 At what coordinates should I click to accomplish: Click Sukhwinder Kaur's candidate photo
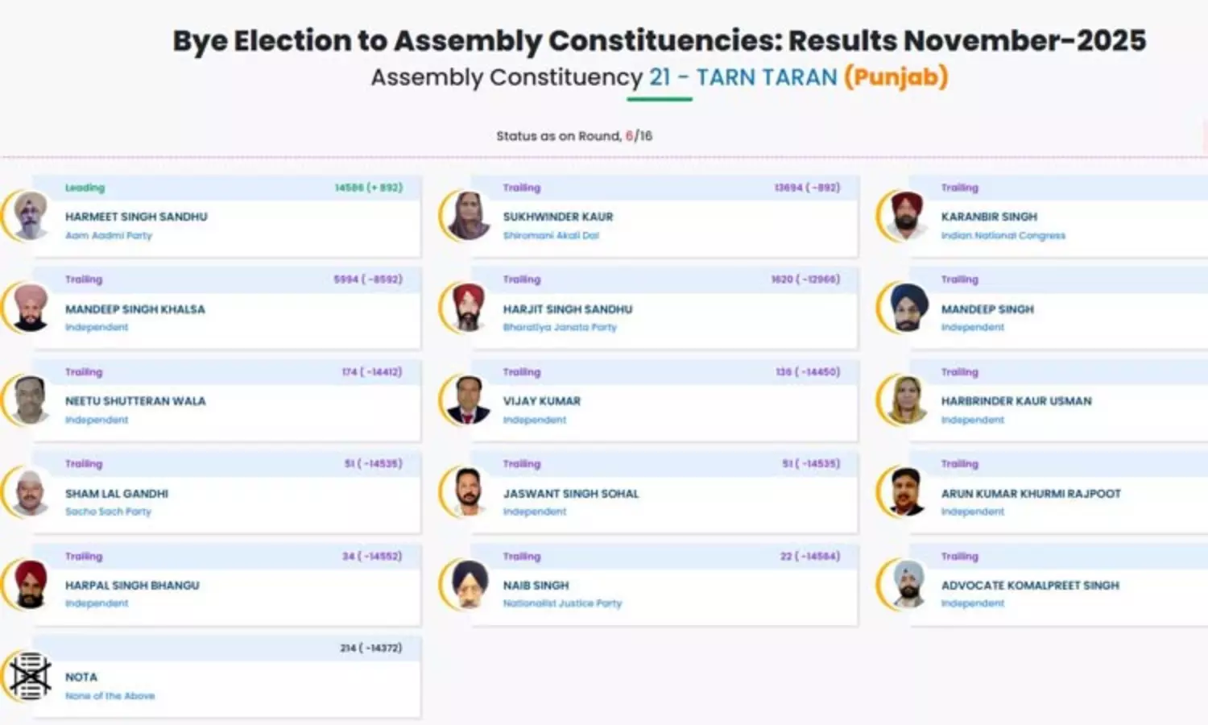pos(469,216)
